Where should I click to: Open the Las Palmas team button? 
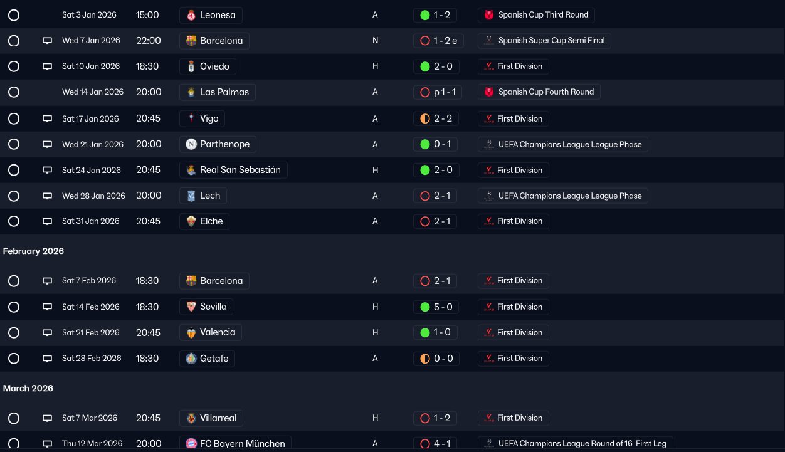point(218,92)
